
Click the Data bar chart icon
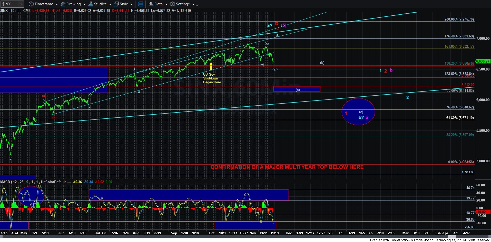click(x=151, y=4)
